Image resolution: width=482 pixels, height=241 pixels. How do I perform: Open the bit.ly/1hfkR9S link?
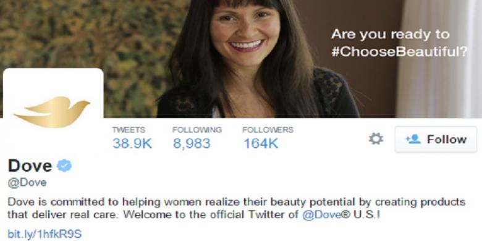pyautogui.click(x=44, y=234)
